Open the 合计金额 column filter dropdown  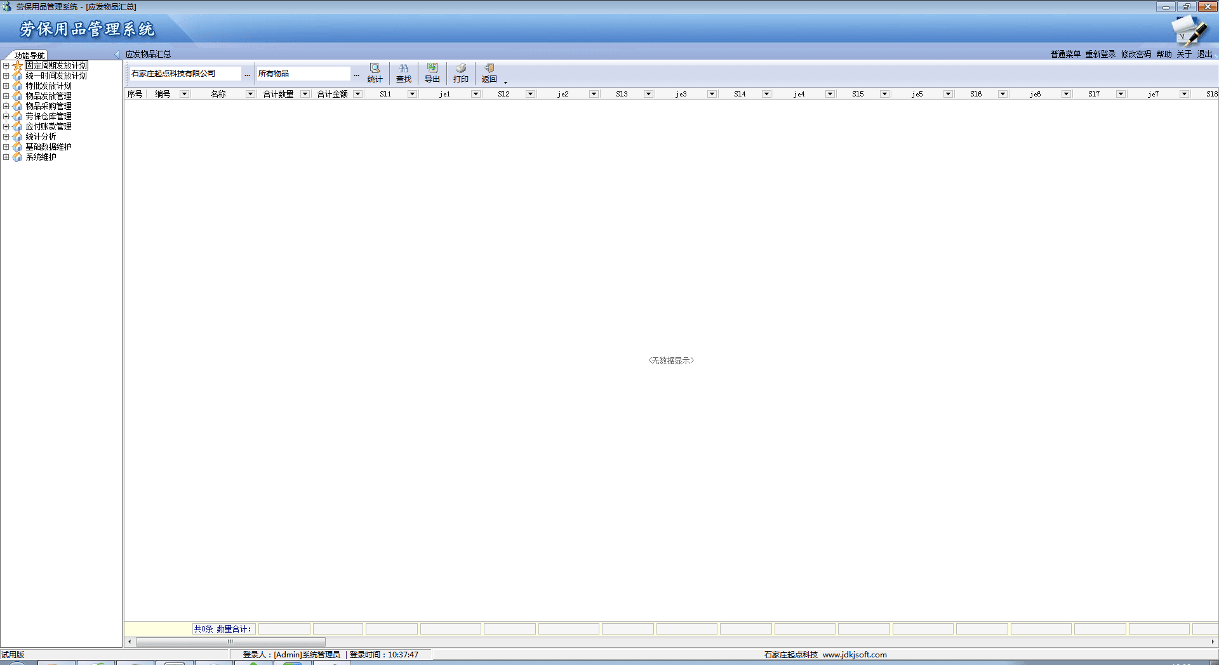pyautogui.click(x=357, y=94)
